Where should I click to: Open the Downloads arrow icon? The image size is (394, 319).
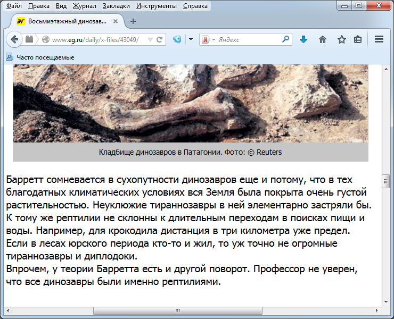303,39
